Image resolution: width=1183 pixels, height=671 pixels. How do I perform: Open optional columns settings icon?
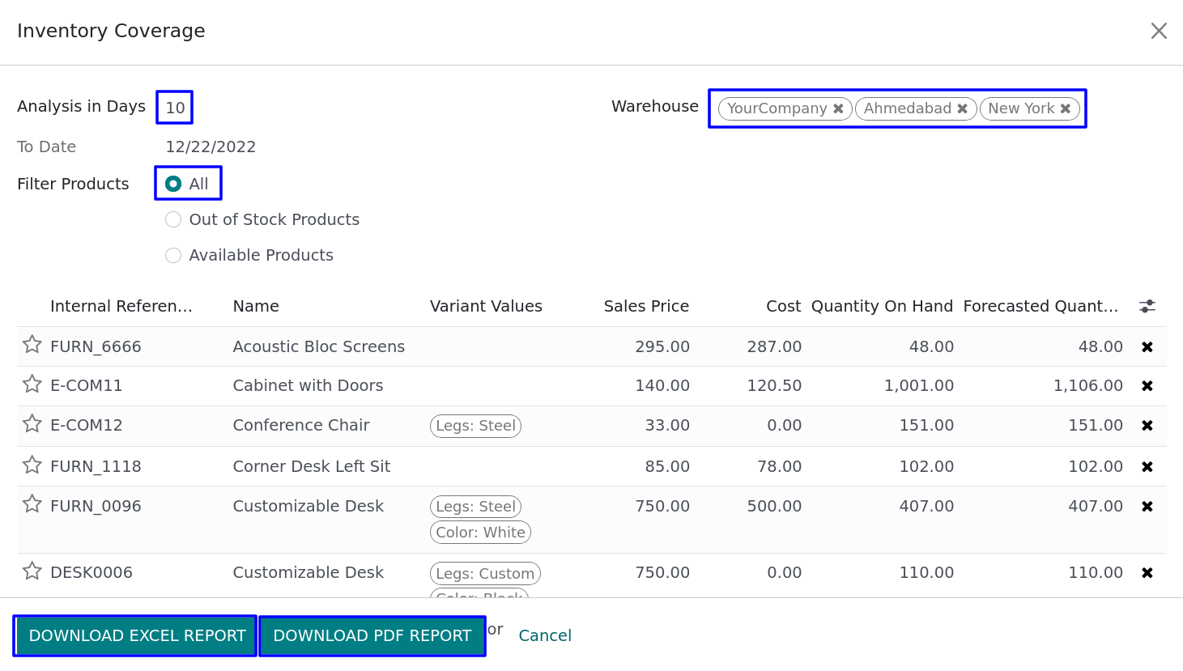pos(1147,306)
